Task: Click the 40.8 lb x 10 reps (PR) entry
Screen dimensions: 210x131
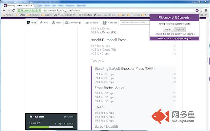Action: point(103,50)
